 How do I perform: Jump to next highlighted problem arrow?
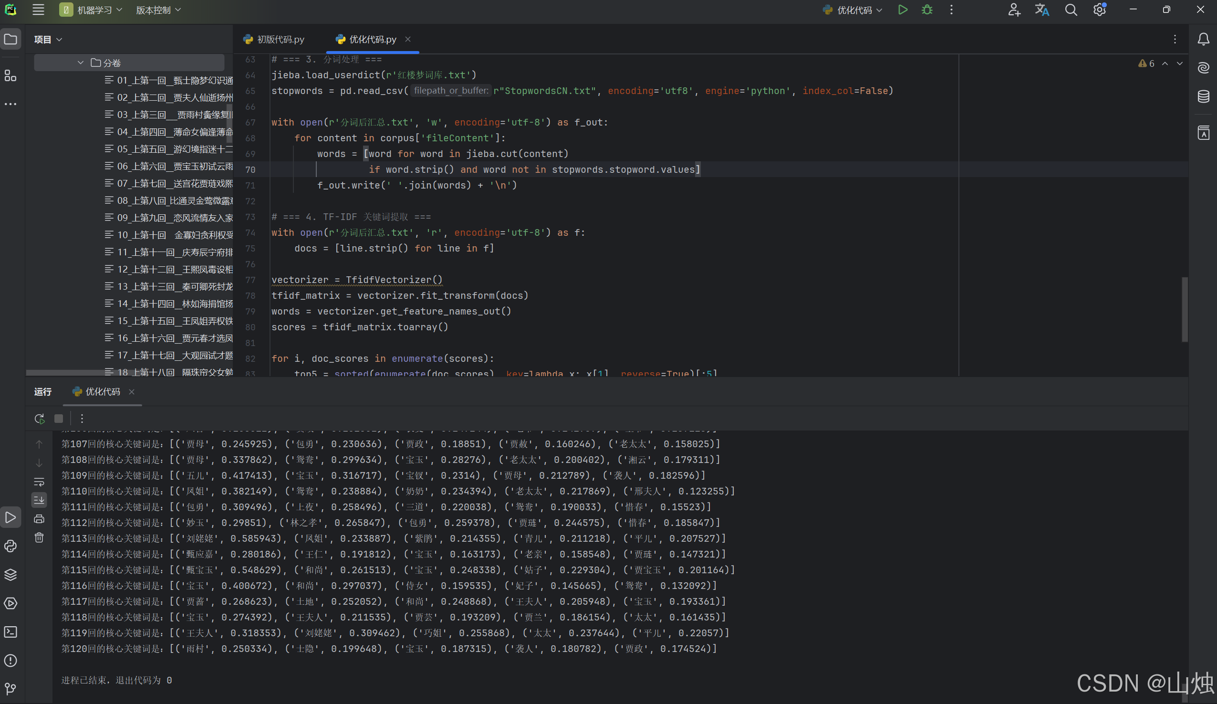[1180, 63]
